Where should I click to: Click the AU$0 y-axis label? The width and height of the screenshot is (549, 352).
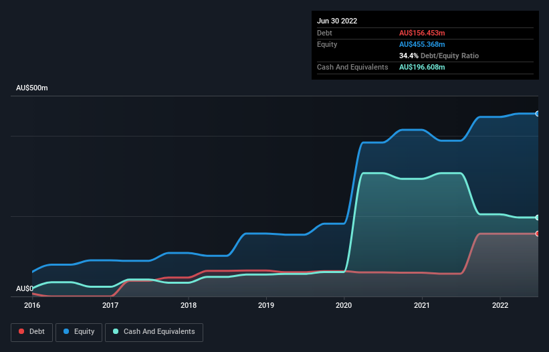point(25,288)
